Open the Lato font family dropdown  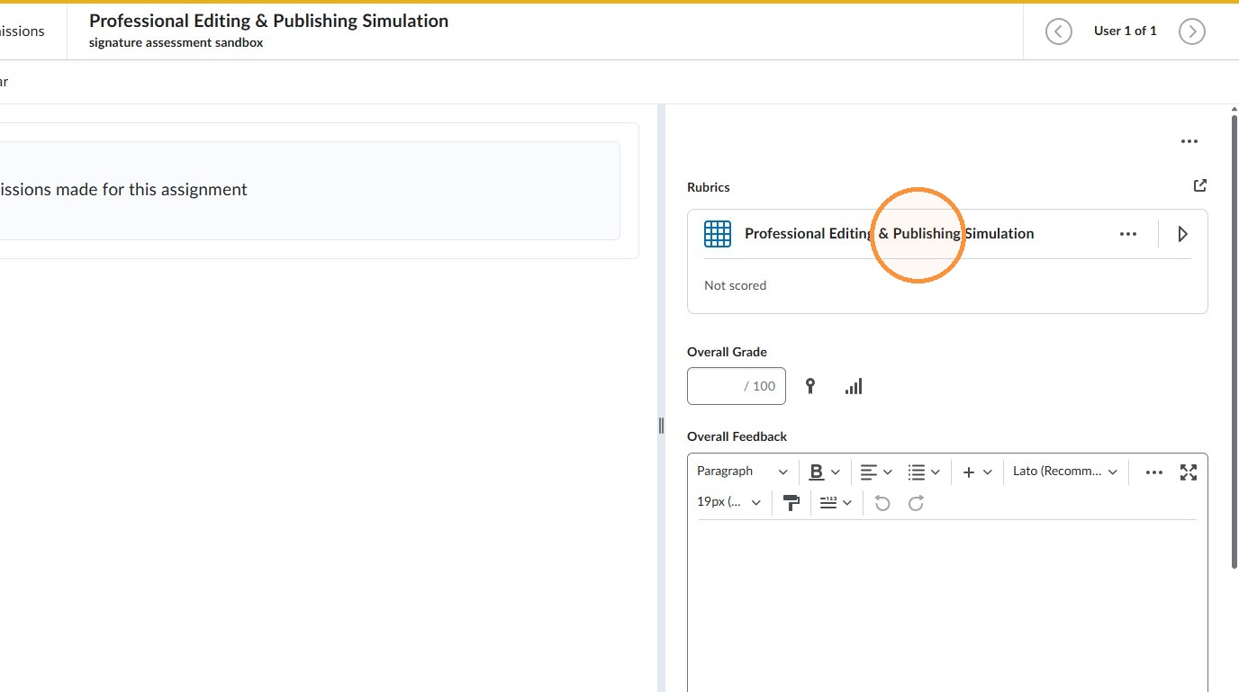1065,472
